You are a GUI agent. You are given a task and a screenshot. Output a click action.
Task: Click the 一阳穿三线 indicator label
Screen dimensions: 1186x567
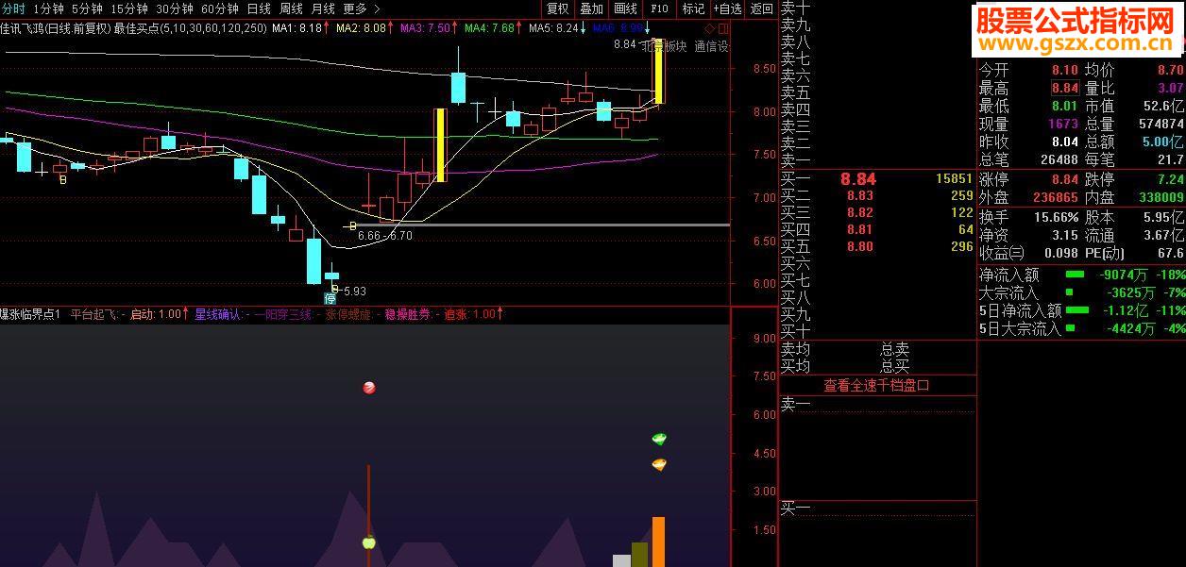(x=283, y=314)
